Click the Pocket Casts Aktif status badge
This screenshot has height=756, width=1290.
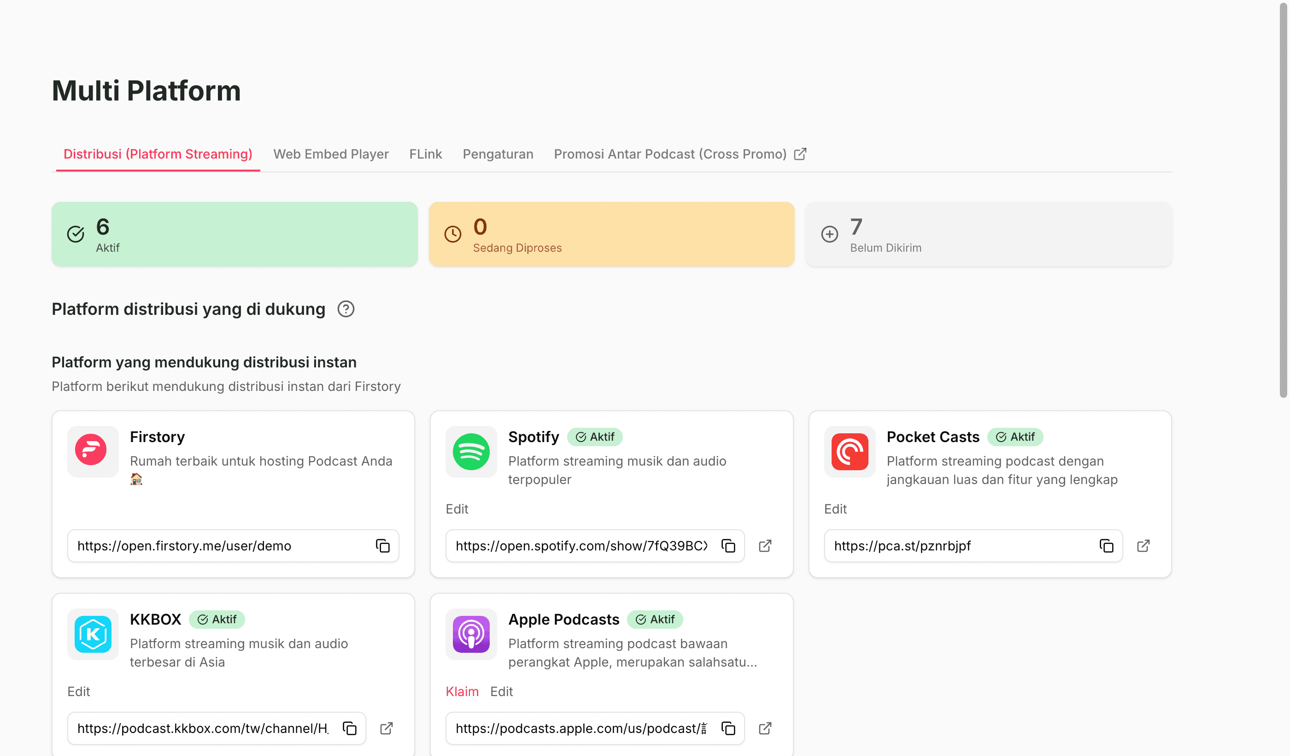1015,437
